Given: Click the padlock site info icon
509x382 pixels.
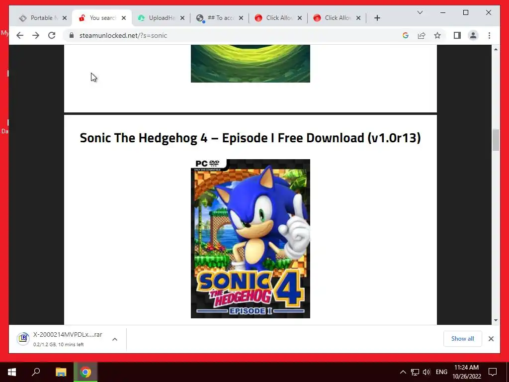Looking at the screenshot, I should click(x=72, y=35).
